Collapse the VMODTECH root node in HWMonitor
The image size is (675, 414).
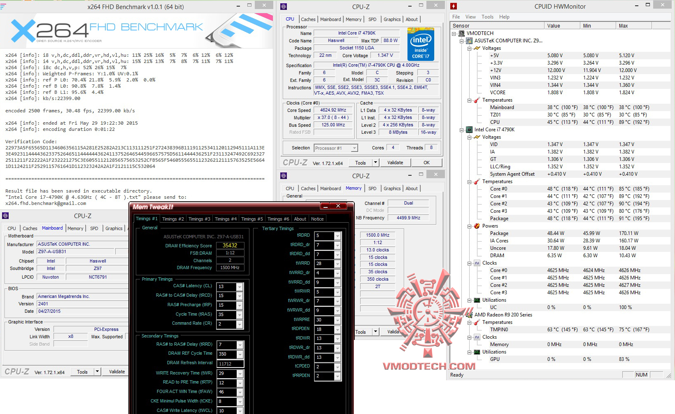[x=454, y=33]
